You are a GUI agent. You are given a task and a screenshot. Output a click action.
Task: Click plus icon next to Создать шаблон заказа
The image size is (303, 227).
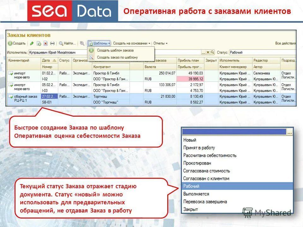pyautogui.click(x=91, y=50)
